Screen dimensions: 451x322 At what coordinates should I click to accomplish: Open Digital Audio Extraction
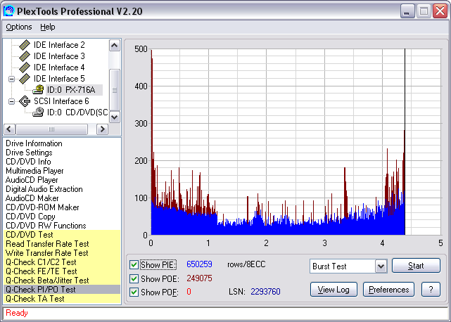pos(44,189)
